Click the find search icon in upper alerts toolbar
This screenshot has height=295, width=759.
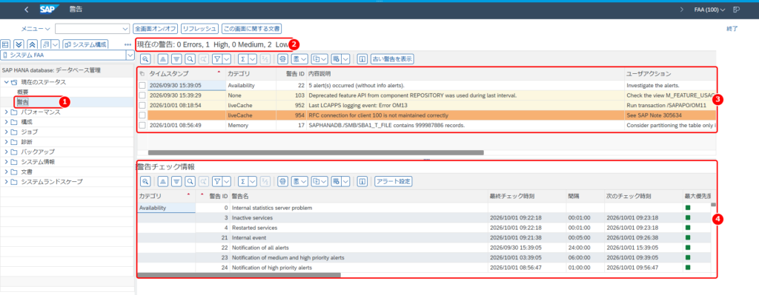tap(190, 59)
